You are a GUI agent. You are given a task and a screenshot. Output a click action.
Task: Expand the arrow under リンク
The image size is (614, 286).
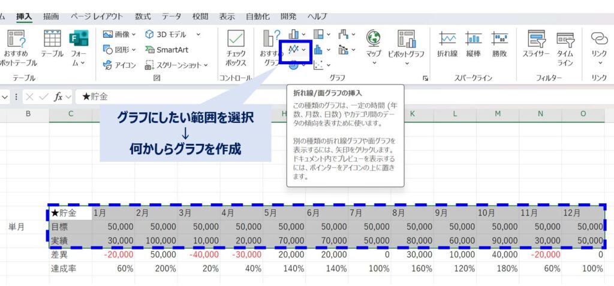(x=599, y=63)
